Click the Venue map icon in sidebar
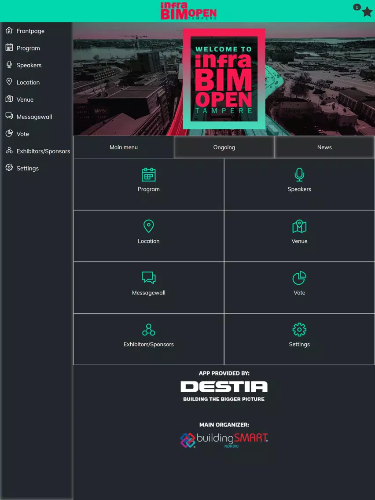Viewport: 375px width, 500px height. 9,99
